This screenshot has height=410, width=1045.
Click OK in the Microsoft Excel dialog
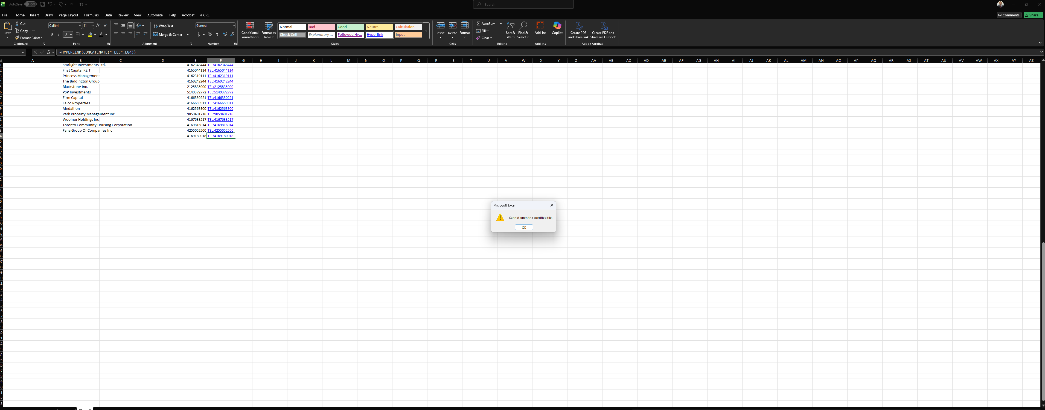(524, 227)
